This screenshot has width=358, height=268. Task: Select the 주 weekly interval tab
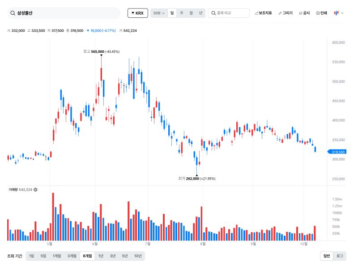182,13
